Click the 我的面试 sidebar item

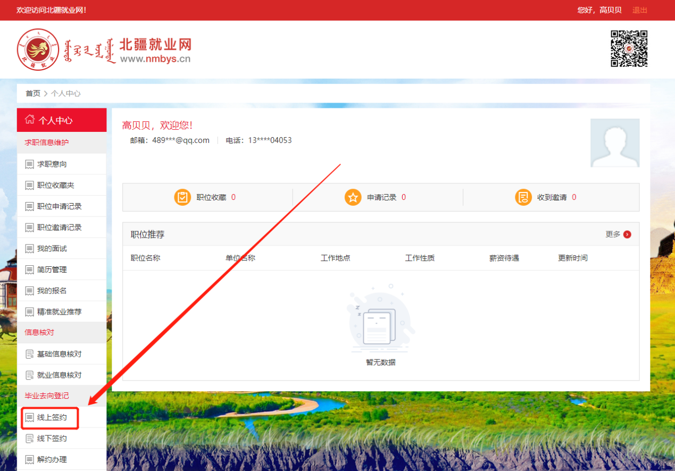(x=52, y=249)
